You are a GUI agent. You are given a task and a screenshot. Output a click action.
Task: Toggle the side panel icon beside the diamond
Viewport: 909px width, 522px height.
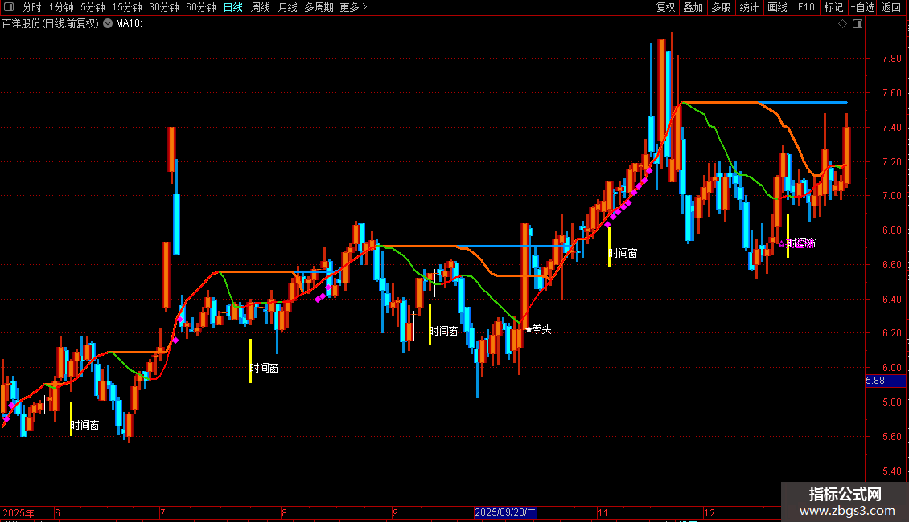858,24
